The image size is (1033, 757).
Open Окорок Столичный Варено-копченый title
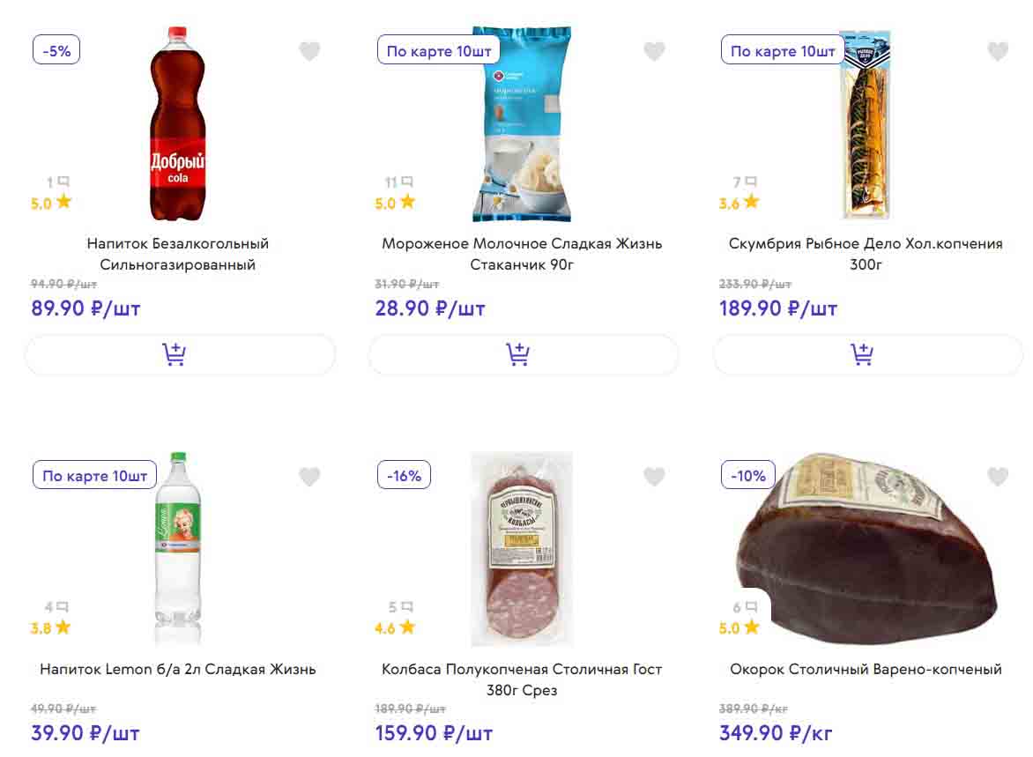[x=866, y=670]
